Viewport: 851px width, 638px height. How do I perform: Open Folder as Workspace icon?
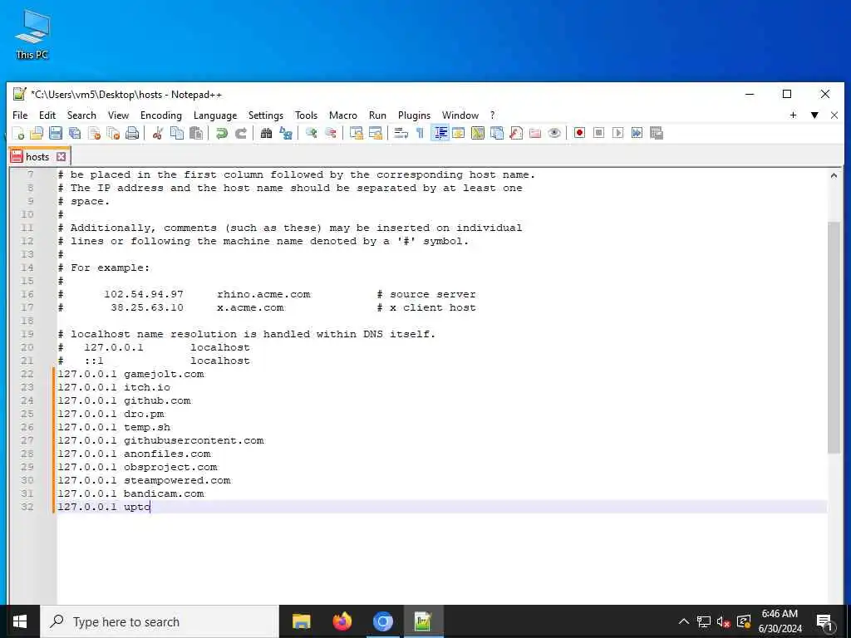click(x=535, y=133)
